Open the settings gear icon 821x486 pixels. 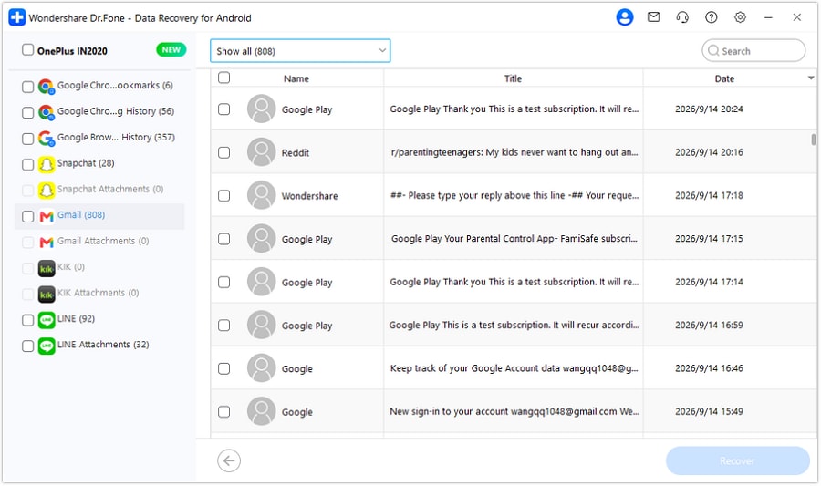(740, 17)
